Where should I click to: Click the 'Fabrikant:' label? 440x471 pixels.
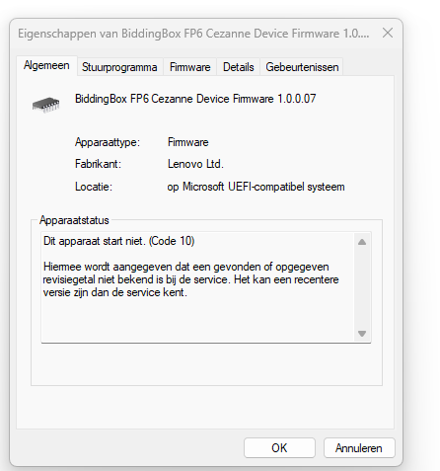point(98,164)
